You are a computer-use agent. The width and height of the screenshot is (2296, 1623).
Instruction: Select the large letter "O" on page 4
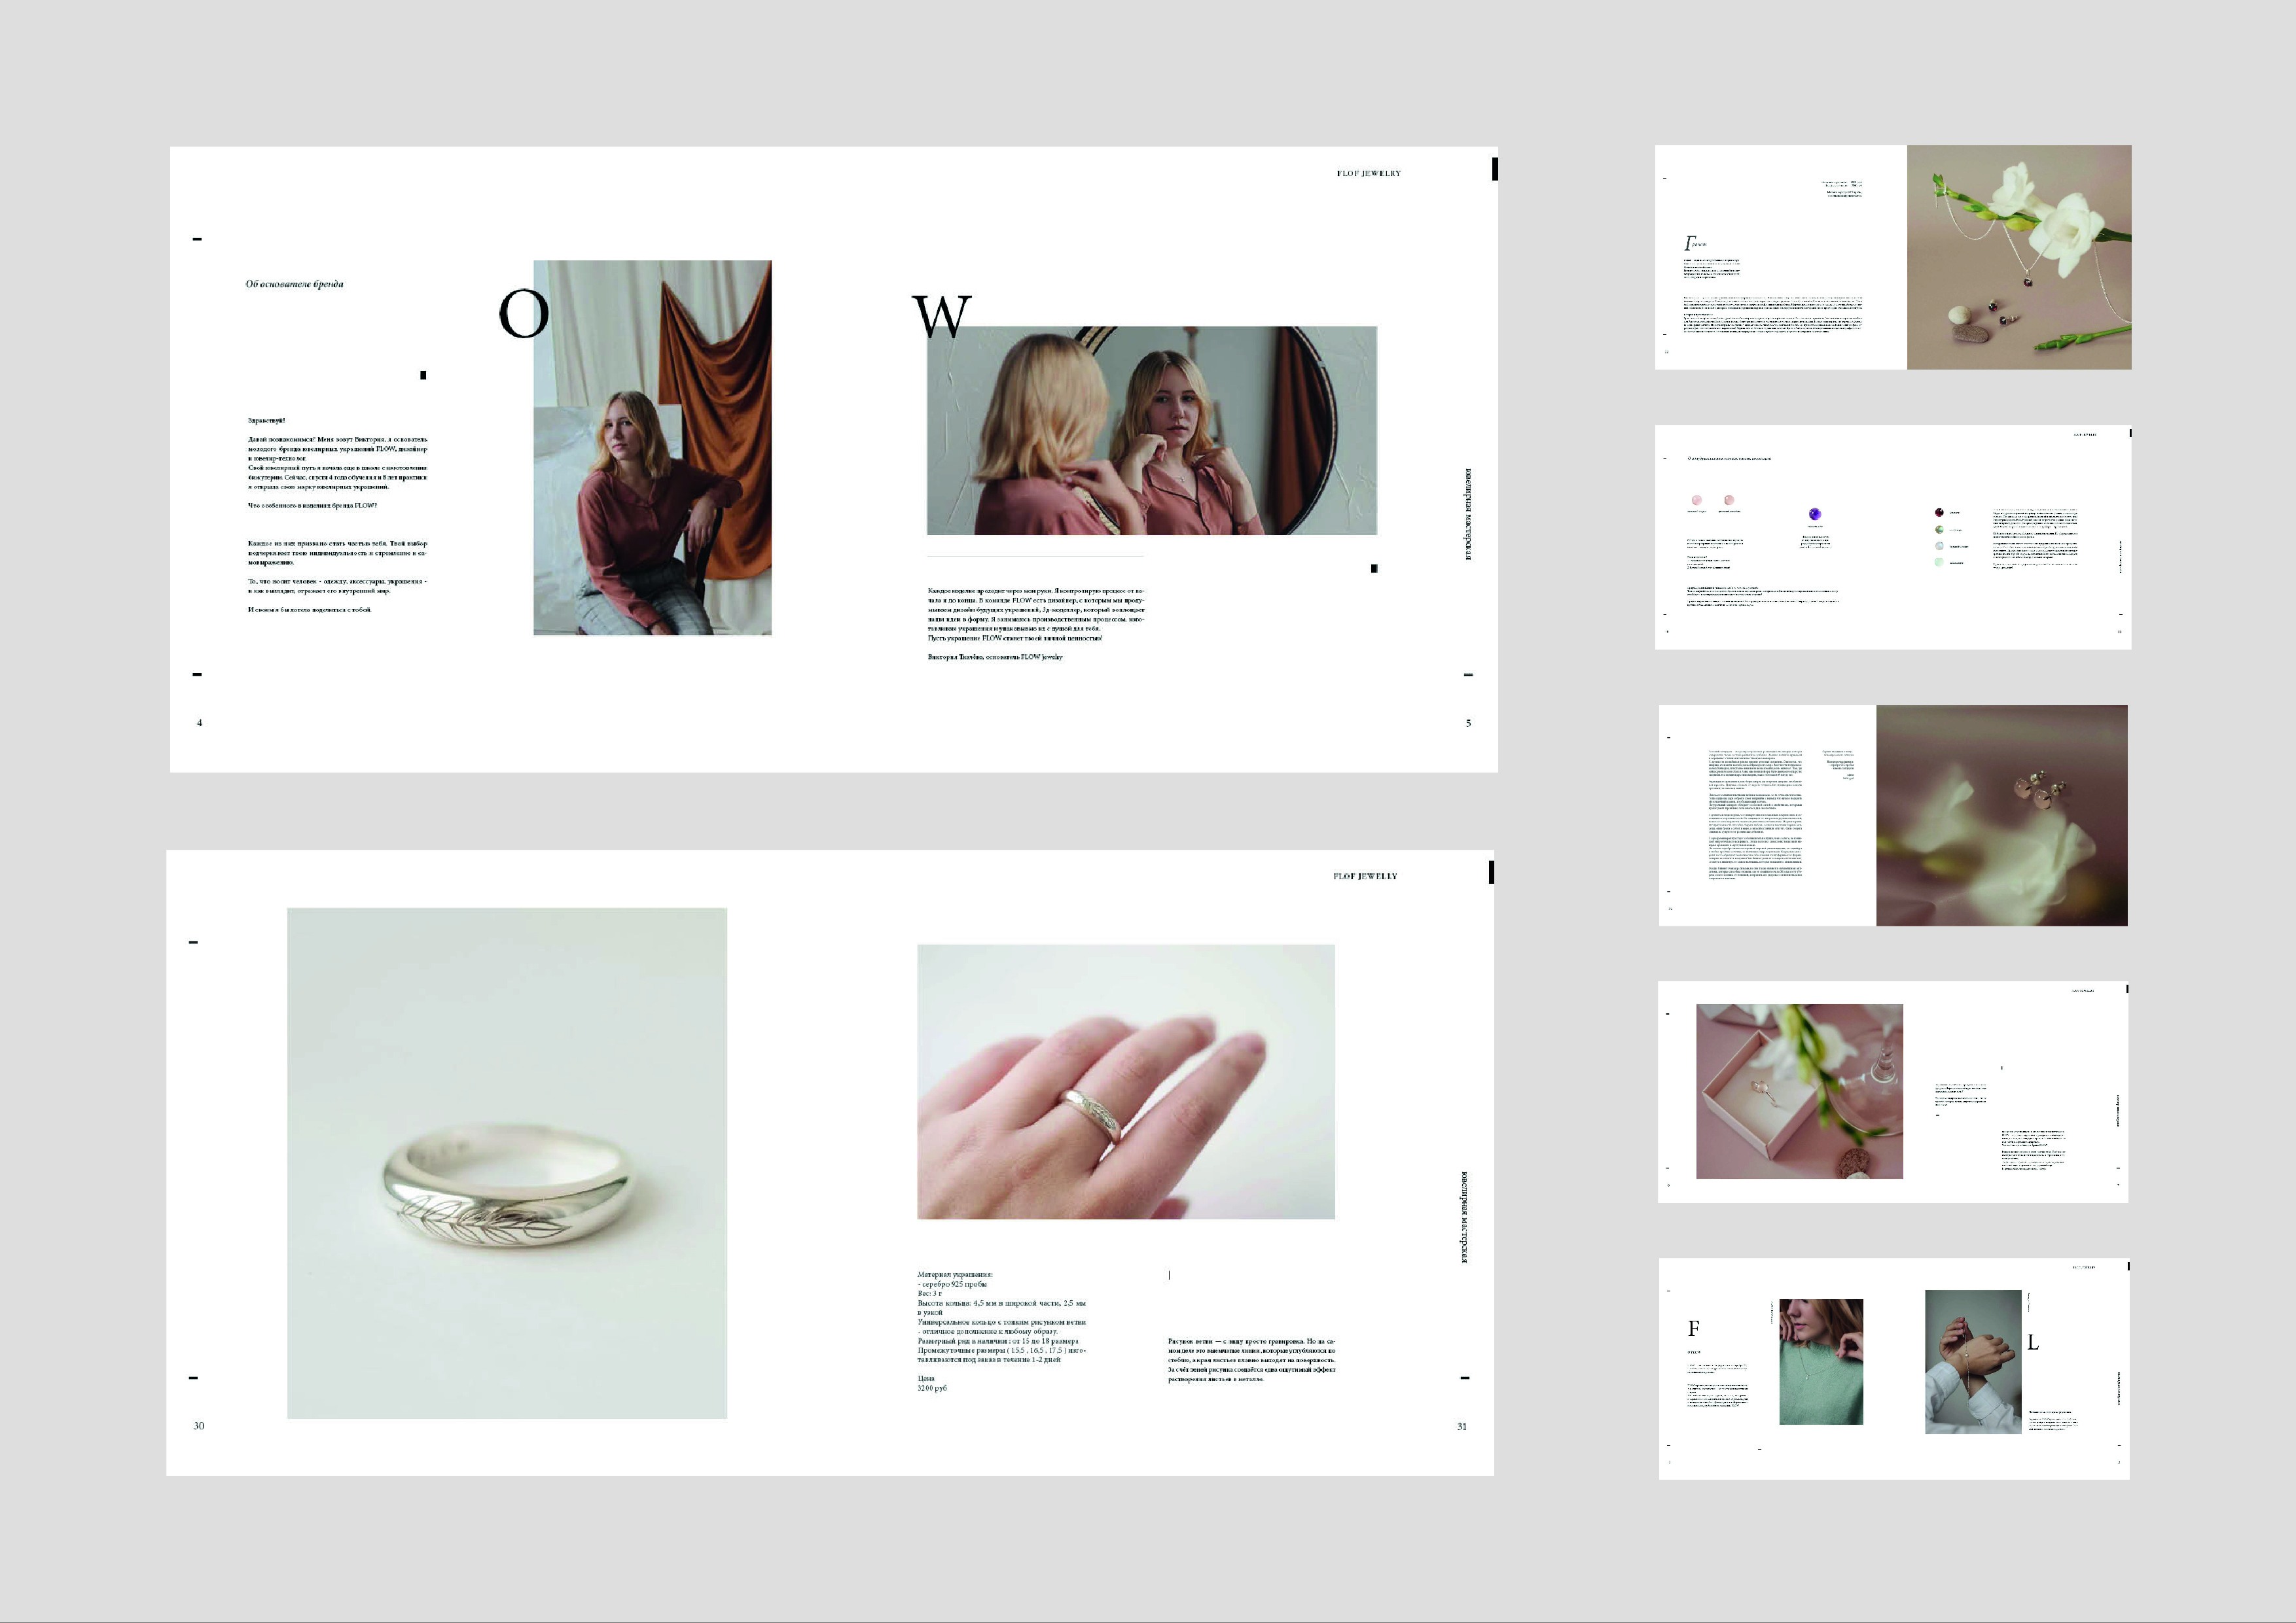(x=524, y=314)
